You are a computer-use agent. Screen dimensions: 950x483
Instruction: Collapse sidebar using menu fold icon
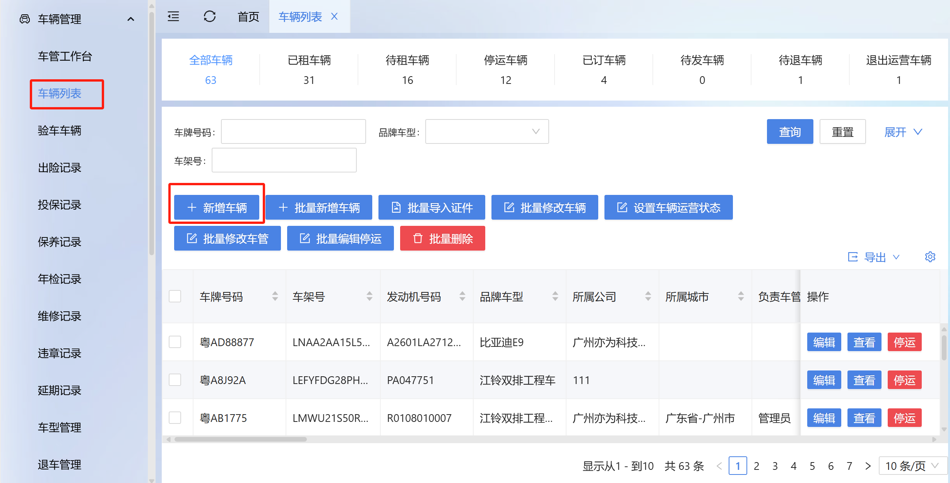point(173,17)
